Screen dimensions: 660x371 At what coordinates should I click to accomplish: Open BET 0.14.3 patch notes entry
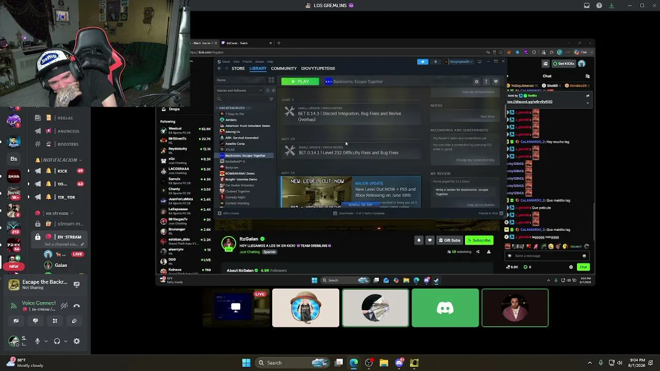351,114
